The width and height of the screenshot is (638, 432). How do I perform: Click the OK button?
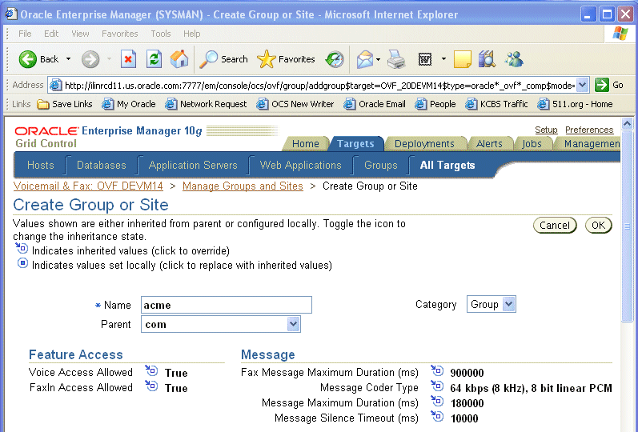(x=598, y=226)
